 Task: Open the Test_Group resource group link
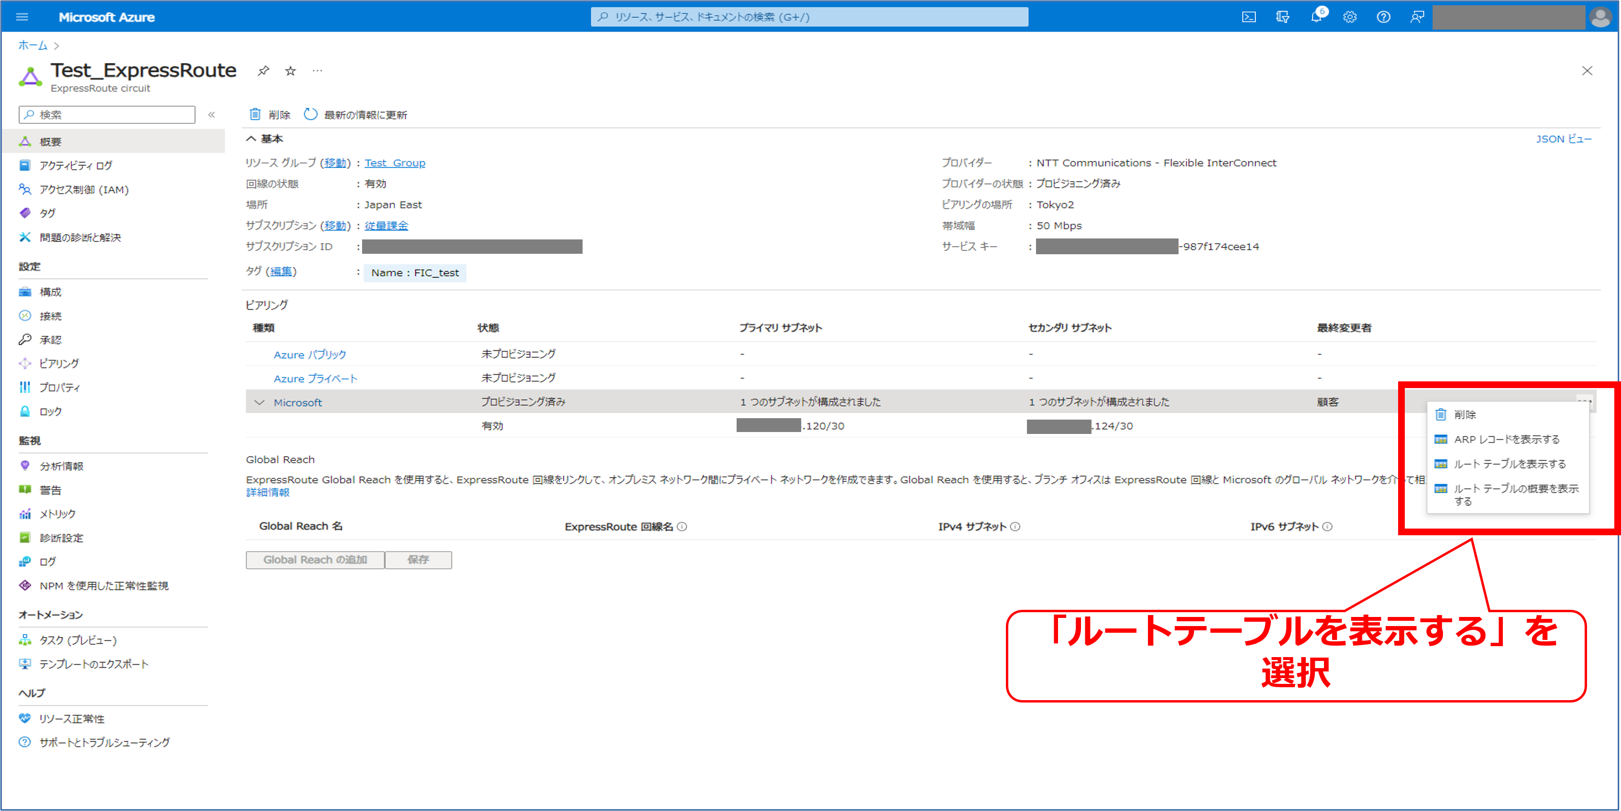pos(395,163)
